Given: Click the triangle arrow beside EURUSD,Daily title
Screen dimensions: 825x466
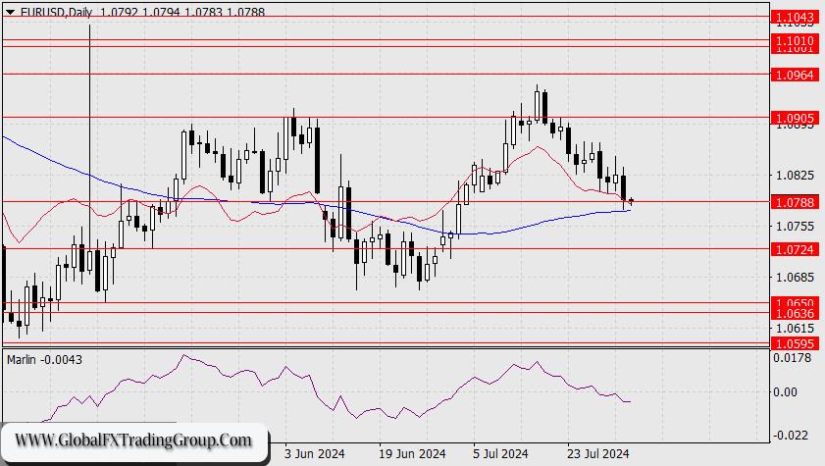Looking at the screenshot, I should [10, 12].
